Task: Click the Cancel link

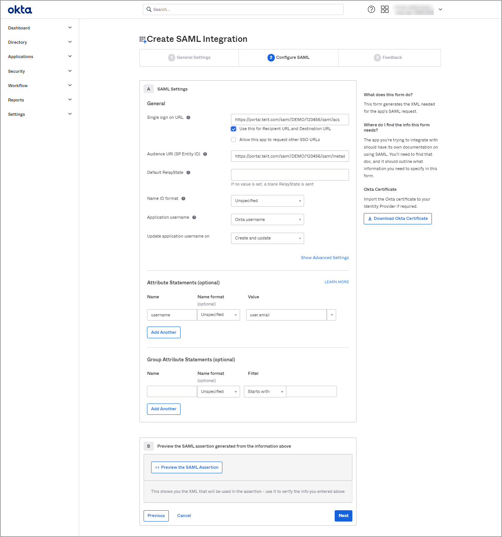Action: [x=184, y=516]
